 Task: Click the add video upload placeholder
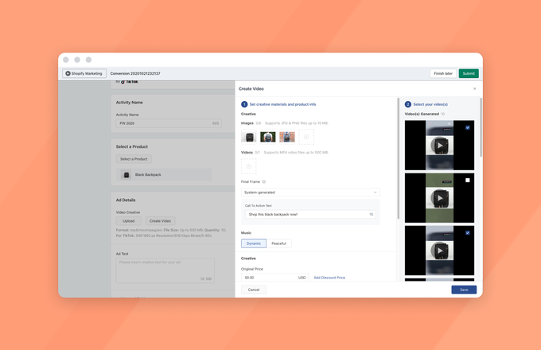coord(249,165)
